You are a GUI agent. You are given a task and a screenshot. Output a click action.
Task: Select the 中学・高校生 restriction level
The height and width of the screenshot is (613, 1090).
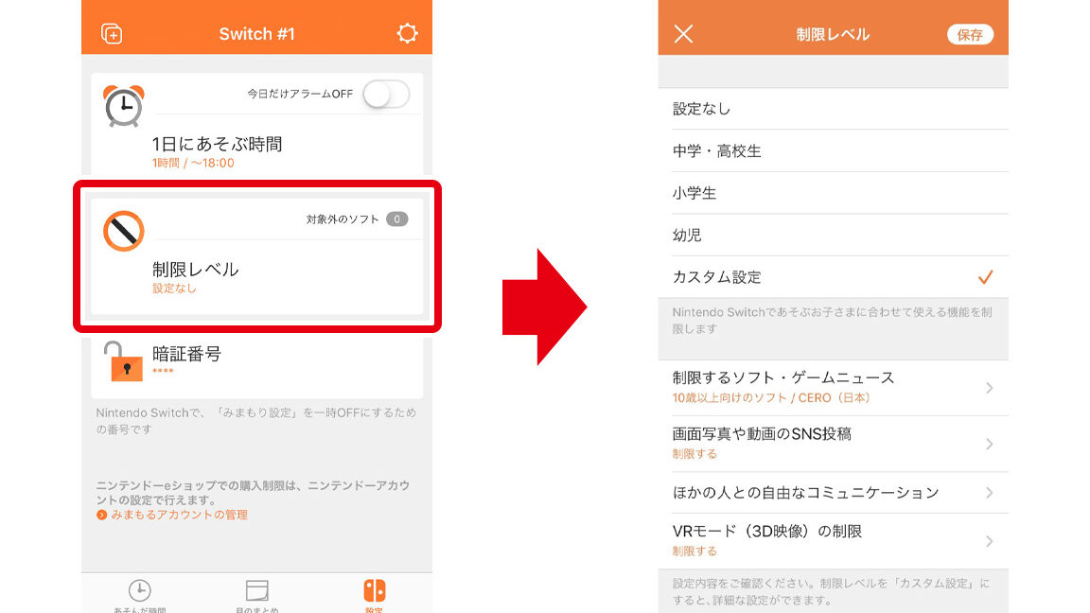click(833, 150)
